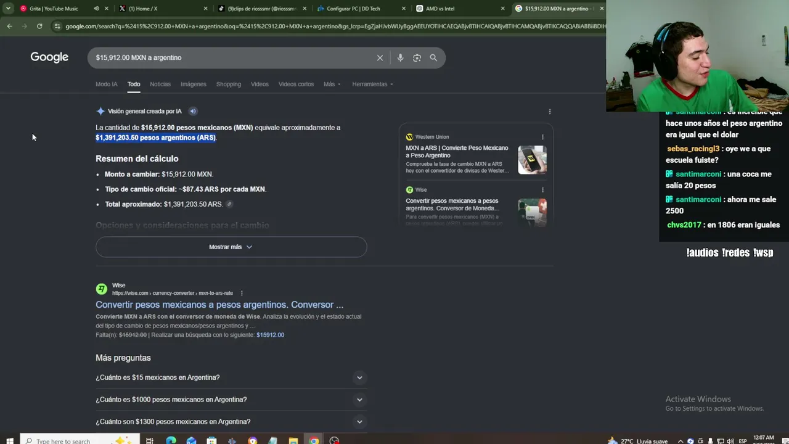Click highlighted '$1,391,203.50 pesos argentinos (ARS)' text

pyautogui.click(x=155, y=138)
